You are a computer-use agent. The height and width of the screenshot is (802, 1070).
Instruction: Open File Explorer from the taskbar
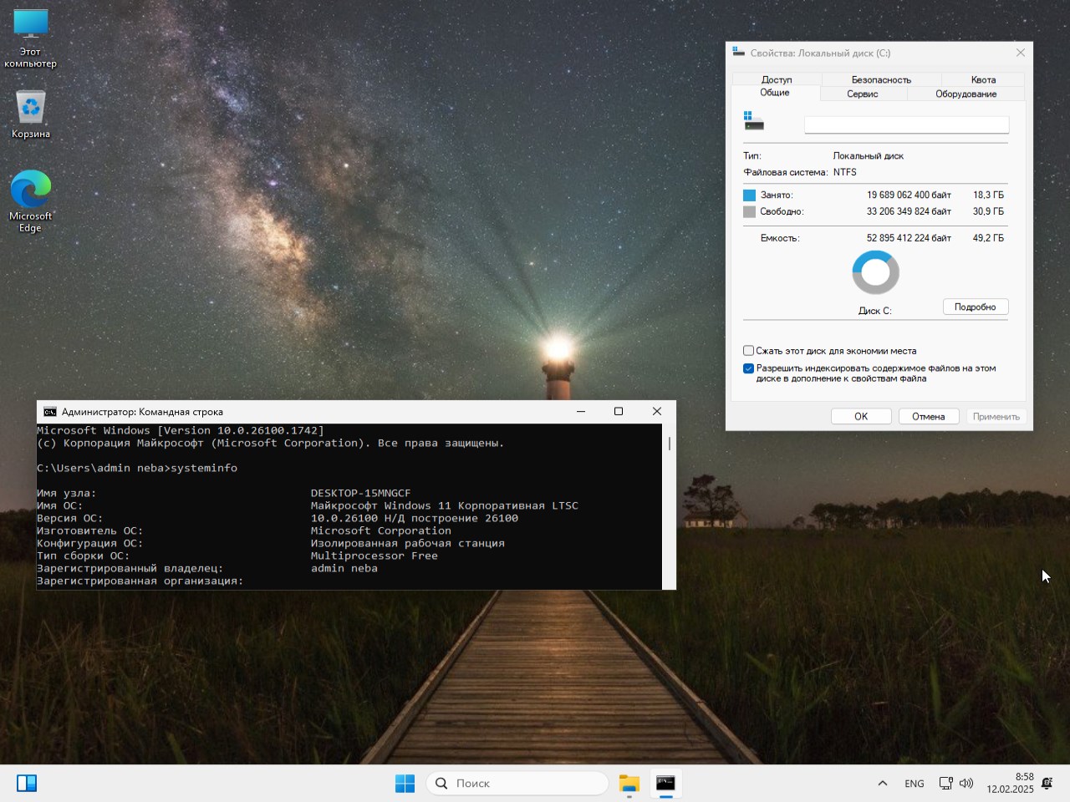point(629,783)
